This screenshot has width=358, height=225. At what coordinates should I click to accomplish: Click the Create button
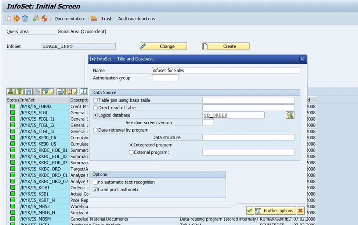coord(225,46)
